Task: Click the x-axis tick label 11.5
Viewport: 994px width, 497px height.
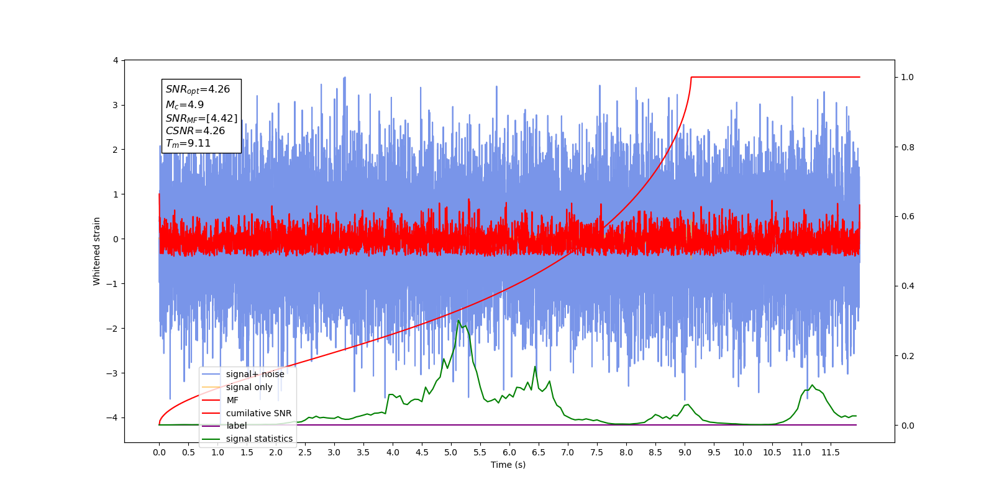Action: 831,452
